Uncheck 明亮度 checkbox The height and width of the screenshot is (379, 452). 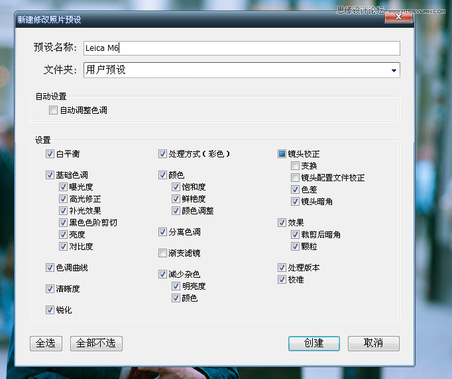pyautogui.click(x=176, y=286)
